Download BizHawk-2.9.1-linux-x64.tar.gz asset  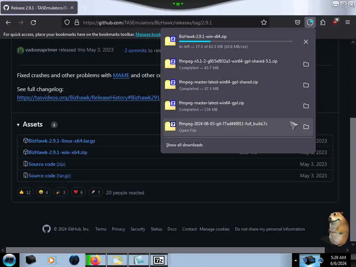(x=62, y=141)
